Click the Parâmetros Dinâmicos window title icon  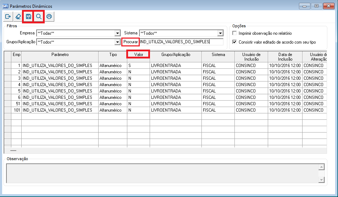[x=5, y=6]
